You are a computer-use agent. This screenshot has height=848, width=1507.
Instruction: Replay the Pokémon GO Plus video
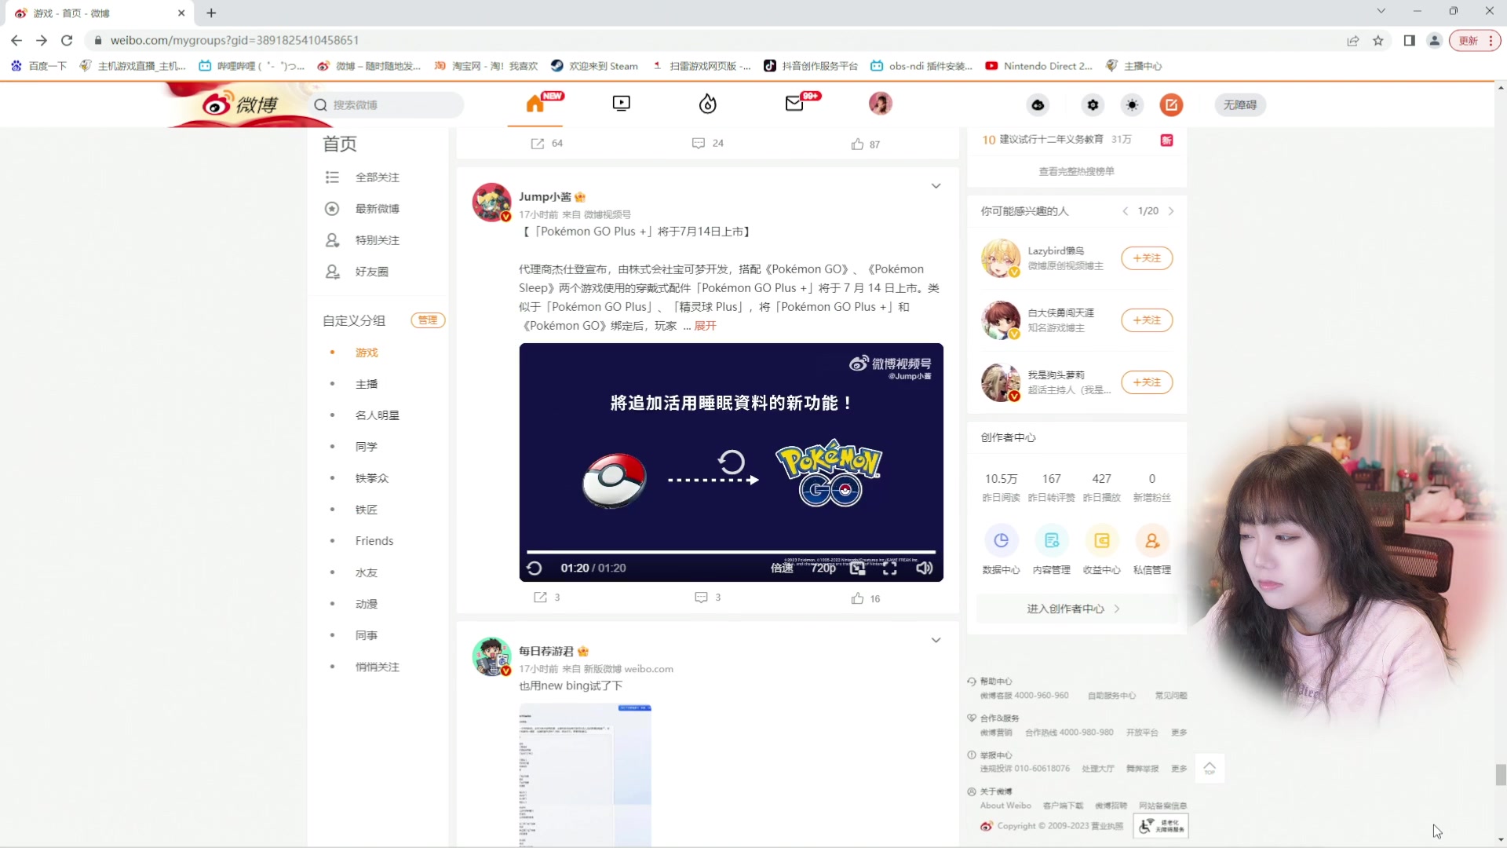coord(535,568)
